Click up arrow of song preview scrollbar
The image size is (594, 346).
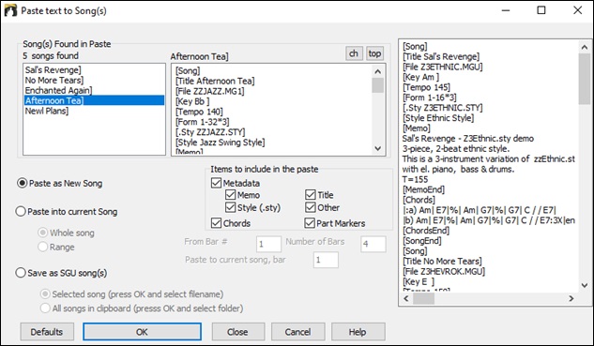[377, 71]
